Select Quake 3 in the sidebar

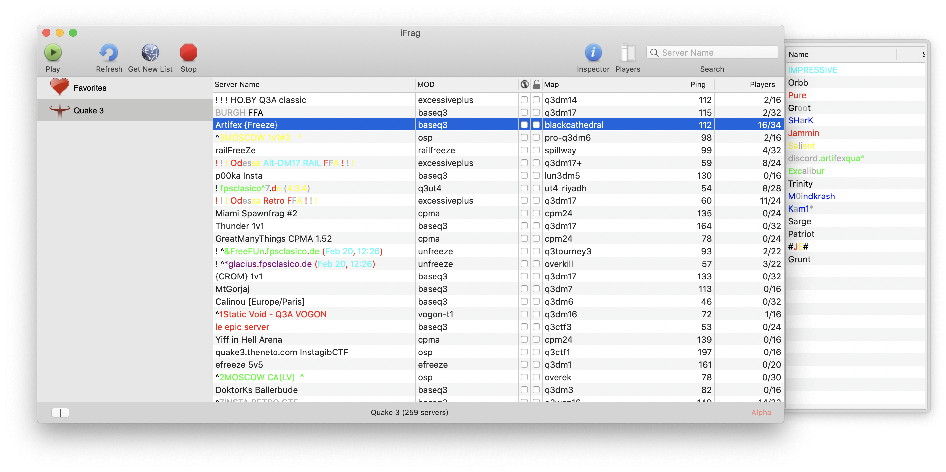89,111
